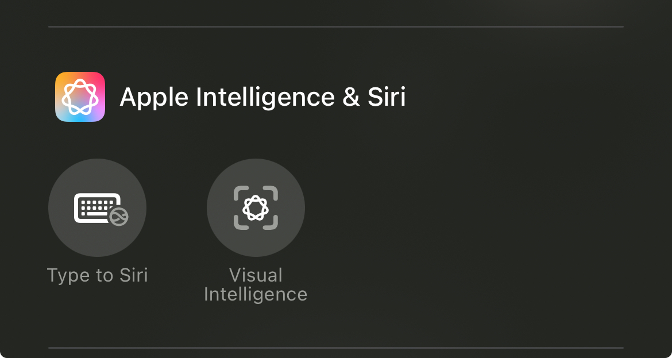672x358 pixels.
Task: Select the "Apple Intelligence & Siri" section heading
Action: coord(262,97)
